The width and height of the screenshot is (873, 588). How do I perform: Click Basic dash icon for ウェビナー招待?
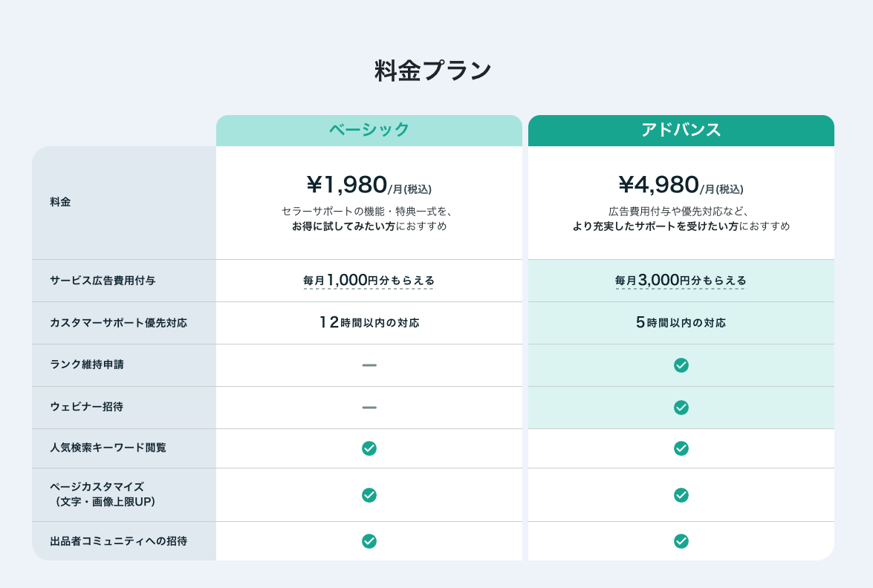tap(369, 407)
